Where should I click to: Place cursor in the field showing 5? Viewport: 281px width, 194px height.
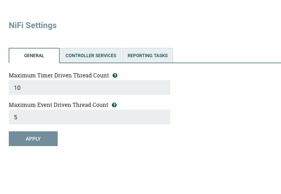click(90, 117)
